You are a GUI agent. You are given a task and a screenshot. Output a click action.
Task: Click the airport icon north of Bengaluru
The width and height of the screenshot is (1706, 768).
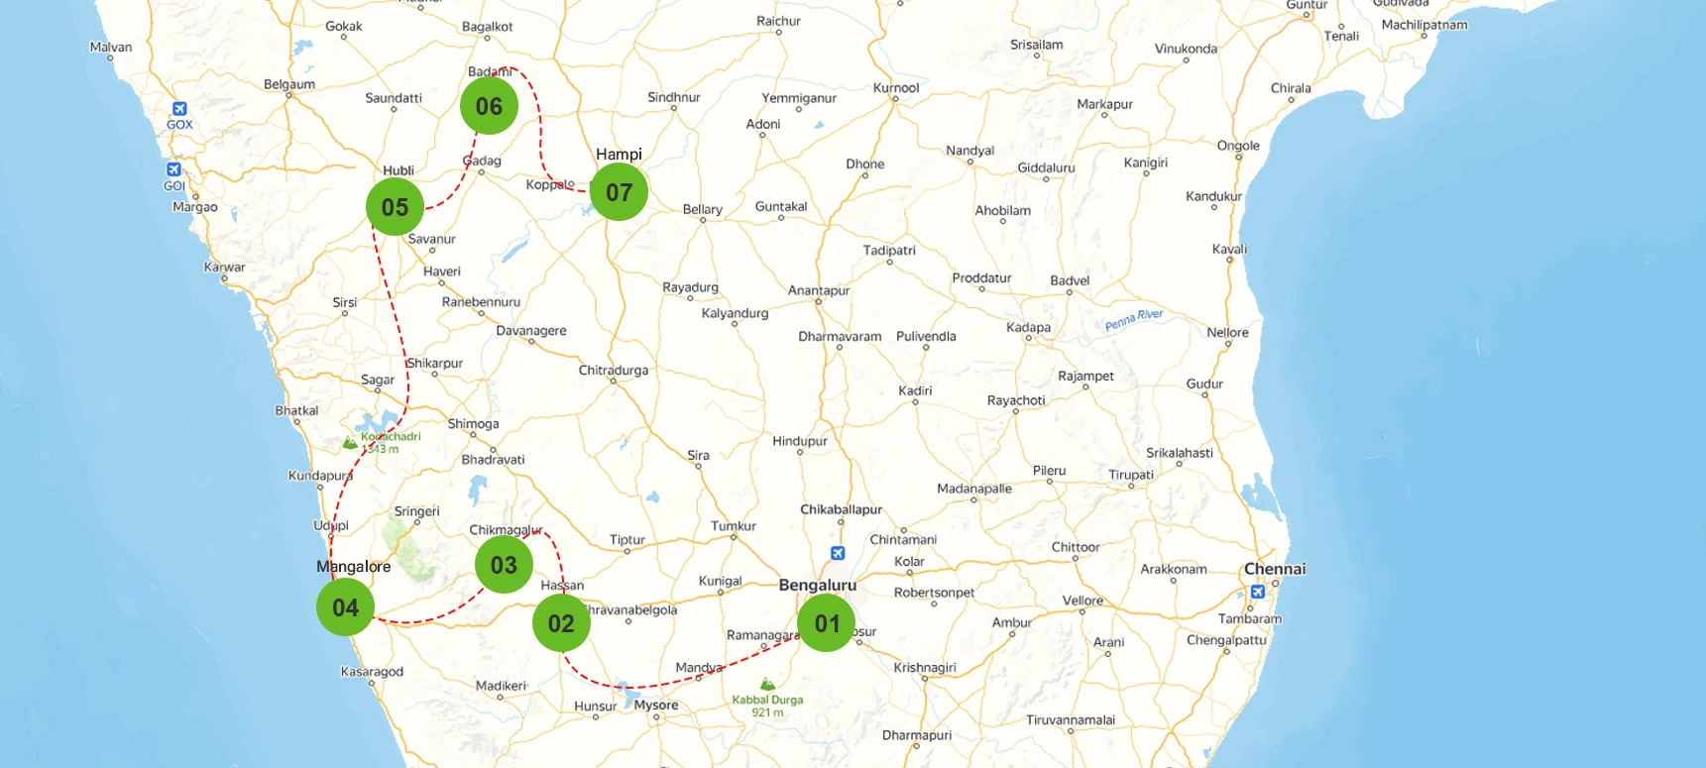838,553
